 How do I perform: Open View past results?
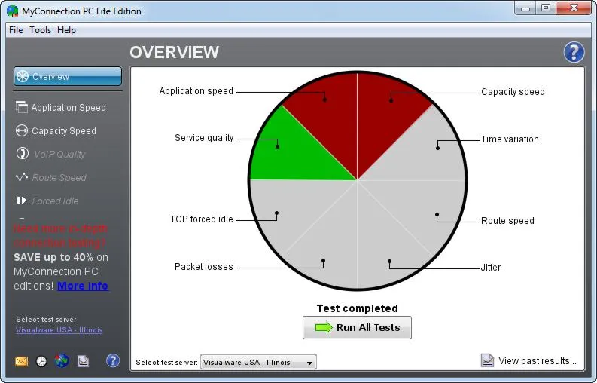click(538, 361)
